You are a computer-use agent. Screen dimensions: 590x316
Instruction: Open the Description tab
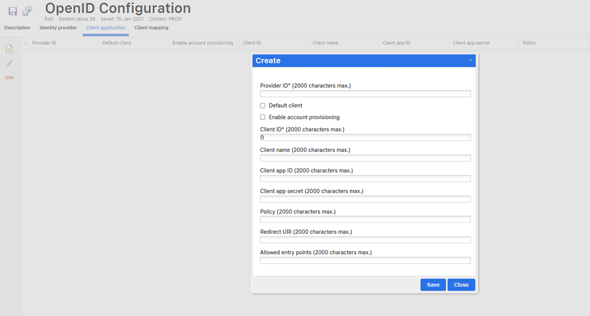(x=17, y=28)
